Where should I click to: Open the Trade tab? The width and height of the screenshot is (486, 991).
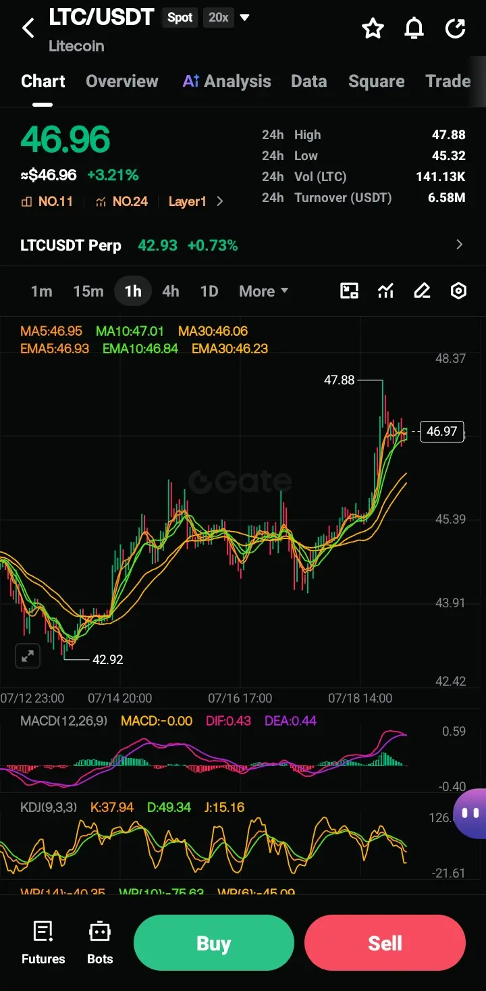pos(448,82)
